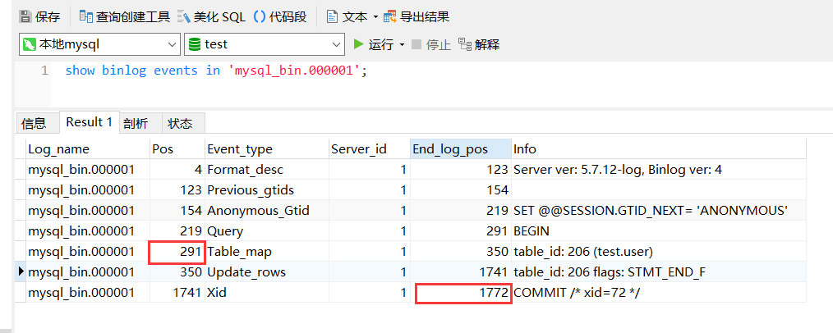Click the End_log_pos column header
Screen dimensions: 833x333
pyautogui.click(x=461, y=149)
